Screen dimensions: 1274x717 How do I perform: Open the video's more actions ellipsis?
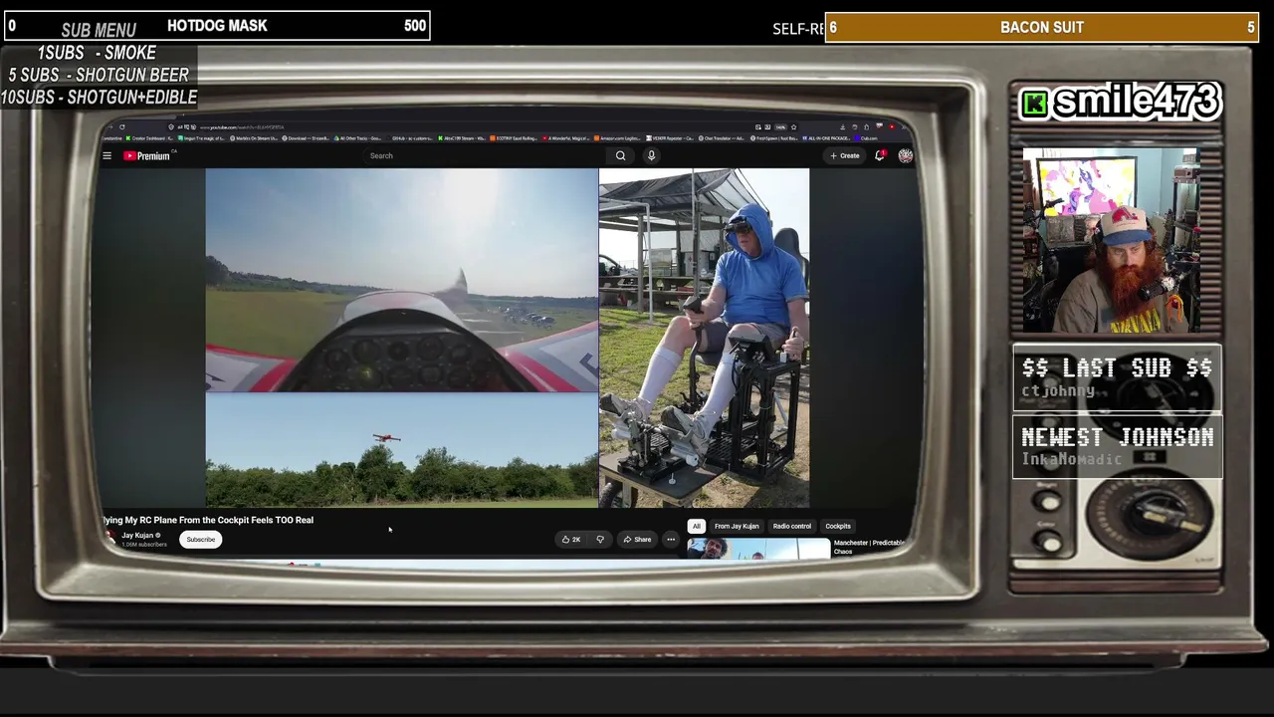[671, 540]
